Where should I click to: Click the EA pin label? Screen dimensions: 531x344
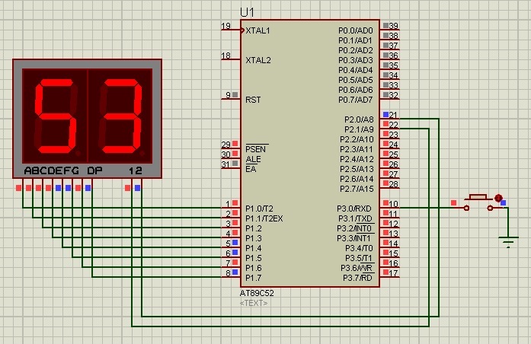click(x=251, y=169)
